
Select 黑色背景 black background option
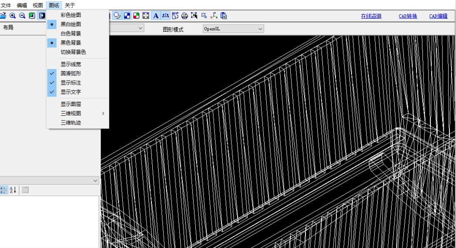tap(77, 43)
